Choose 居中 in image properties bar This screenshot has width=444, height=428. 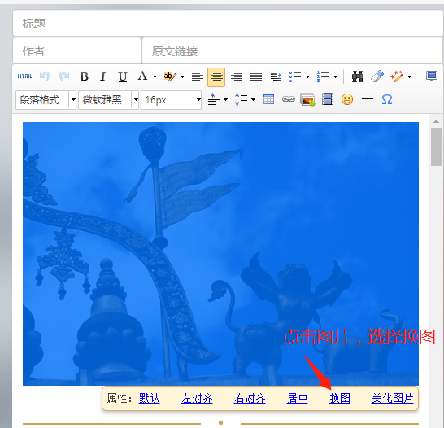tap(297, 398)
